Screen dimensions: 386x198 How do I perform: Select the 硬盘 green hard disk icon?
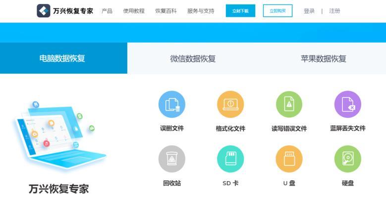pyautogui.click(x=347, y=159)
